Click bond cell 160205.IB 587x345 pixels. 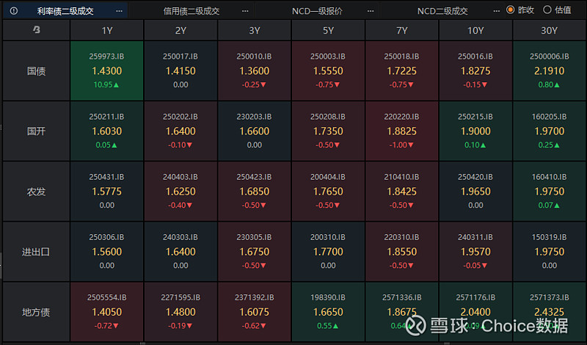point(549,131)
